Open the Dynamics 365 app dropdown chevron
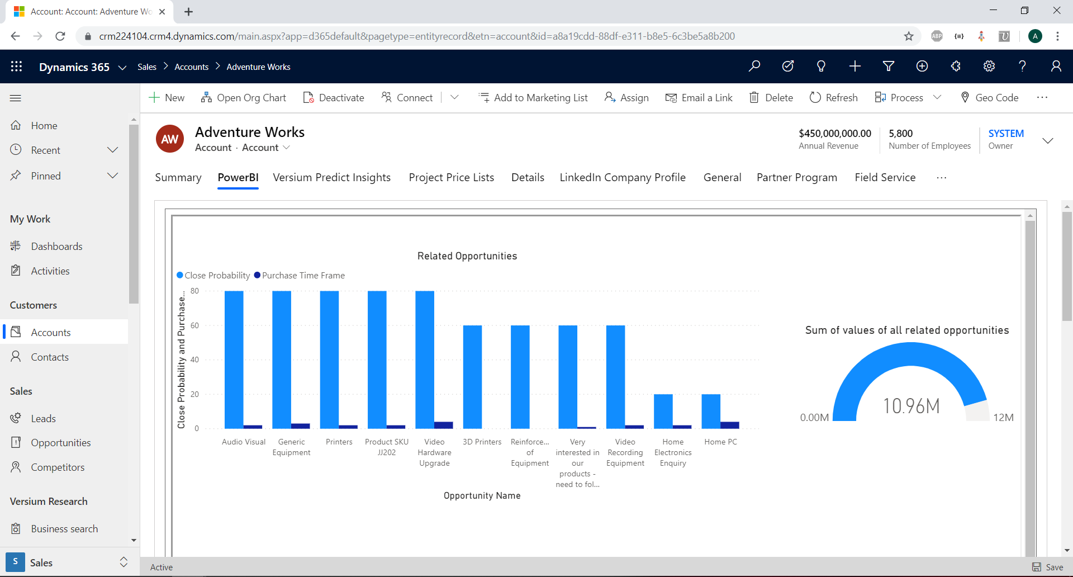This screenshot has height=577, width=1073. (122, 68)
